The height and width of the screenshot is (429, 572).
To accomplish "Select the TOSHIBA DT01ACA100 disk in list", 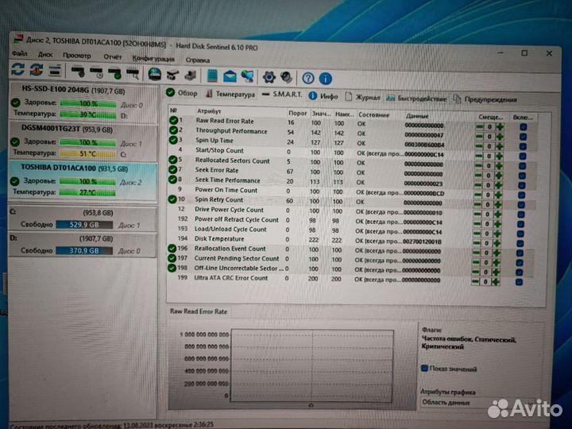I will 83,181.
